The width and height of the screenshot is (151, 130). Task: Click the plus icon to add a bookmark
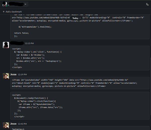[4, 12]
